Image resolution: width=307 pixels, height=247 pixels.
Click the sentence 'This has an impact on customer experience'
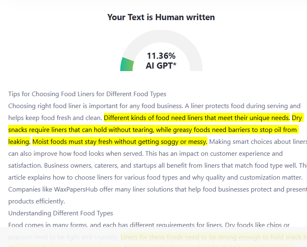[214, 154]
